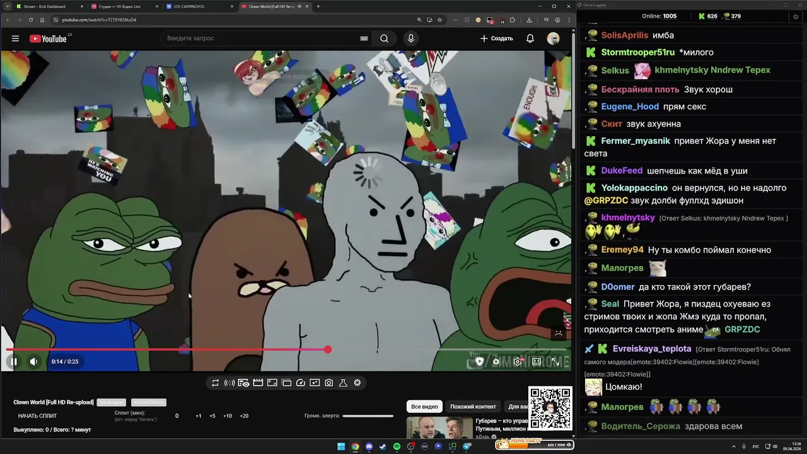Click the dashed-window icon in the extension toolbar
The width and height of the screenshot is (807, 454).
pyautogui.click(x=286, y=383)
